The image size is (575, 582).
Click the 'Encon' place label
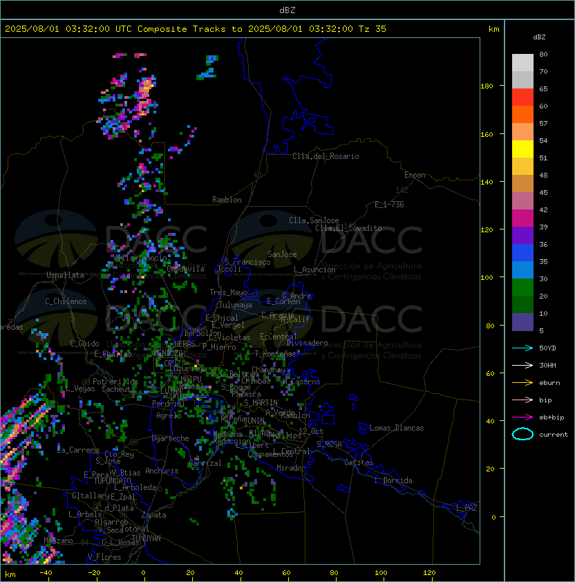point(415,175)
